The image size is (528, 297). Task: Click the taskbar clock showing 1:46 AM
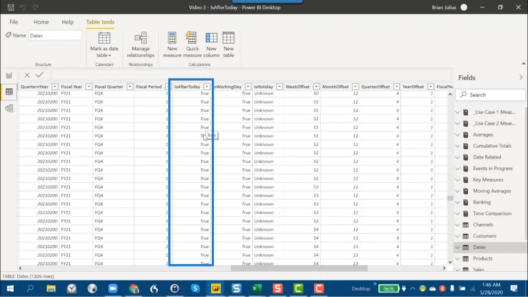click(x=491, y=288)
